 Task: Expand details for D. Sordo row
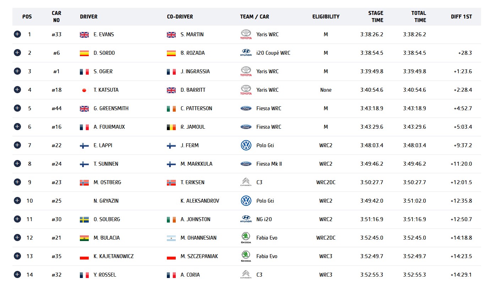pos(17,53)
